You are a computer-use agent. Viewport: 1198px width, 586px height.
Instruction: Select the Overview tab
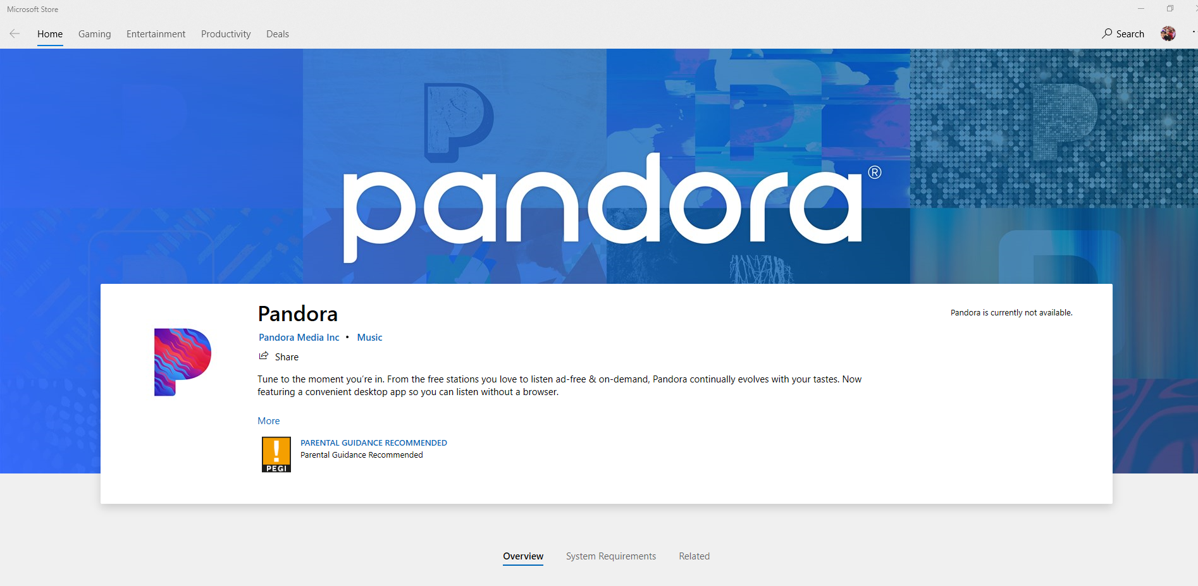coord(522,556)
